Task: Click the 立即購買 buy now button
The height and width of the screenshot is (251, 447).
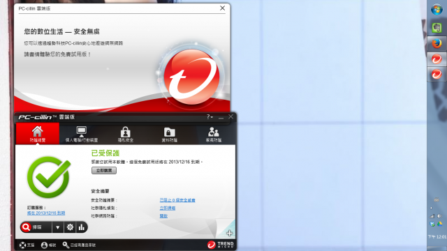Action: [x=104, y=170]
